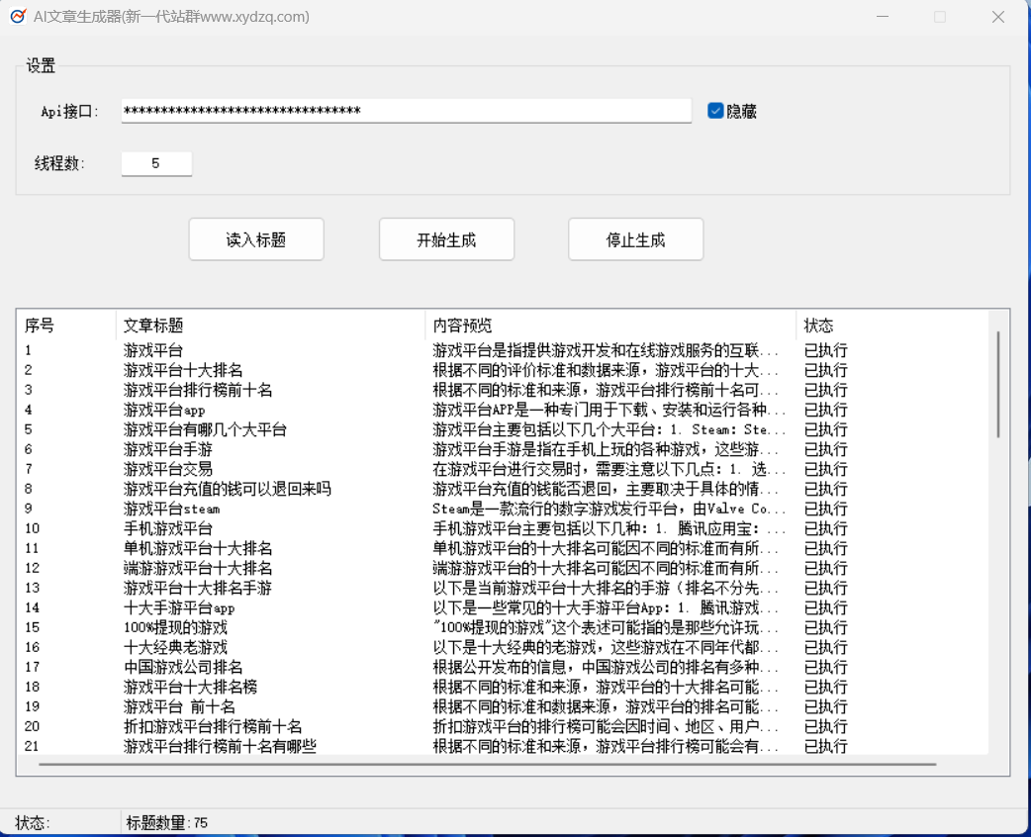Screen dimensions: 1031x837
Task: Click the 内容预览 column header
Action: point(609,325)
